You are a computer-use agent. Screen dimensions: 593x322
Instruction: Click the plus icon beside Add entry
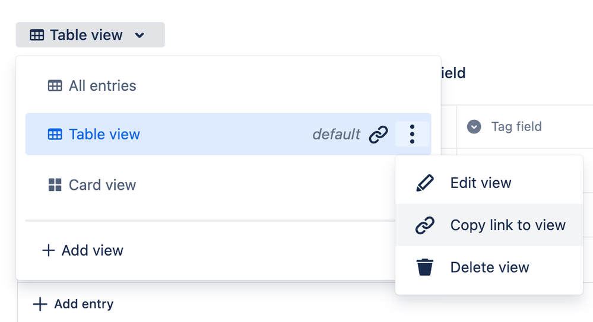40,304
